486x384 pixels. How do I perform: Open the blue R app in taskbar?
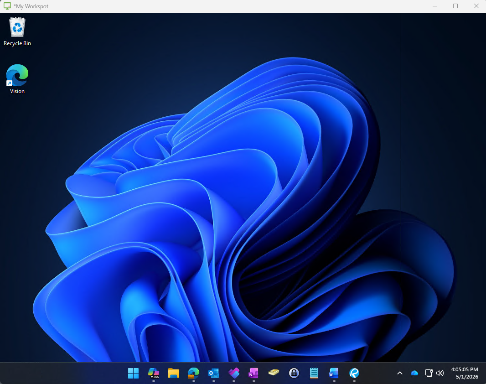click(x=354, y=373)
